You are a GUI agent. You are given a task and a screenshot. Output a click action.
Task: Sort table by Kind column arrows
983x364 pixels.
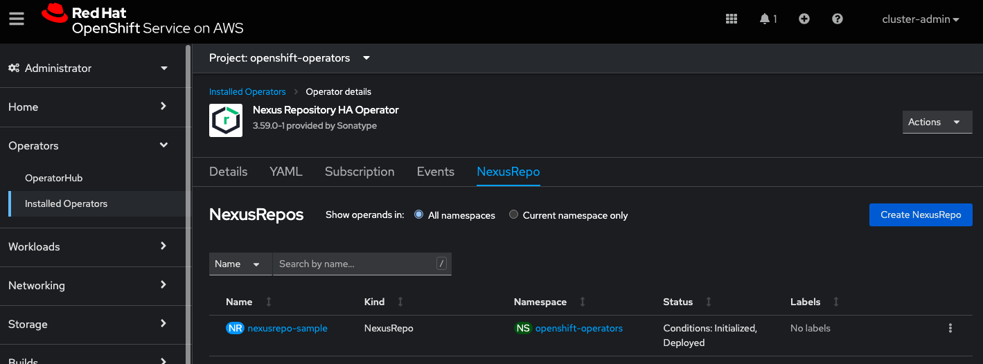point(400,302)
